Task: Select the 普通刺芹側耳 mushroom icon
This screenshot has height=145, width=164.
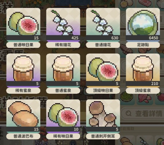Action: [103, 114]
